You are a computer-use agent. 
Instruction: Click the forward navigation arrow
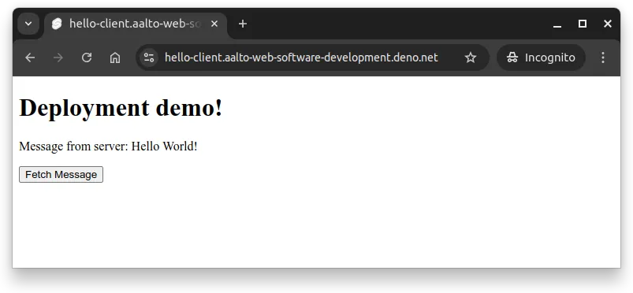pos(58,57)
